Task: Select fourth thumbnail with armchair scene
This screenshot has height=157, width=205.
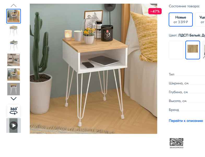Action: 14,60
